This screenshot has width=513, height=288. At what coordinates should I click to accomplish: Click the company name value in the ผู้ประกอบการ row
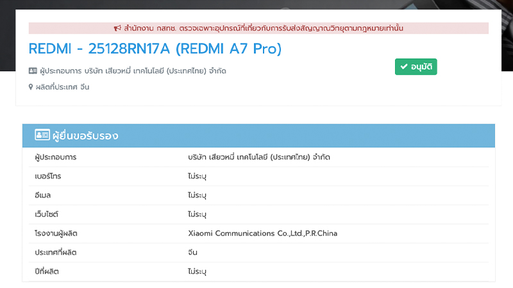[259, 157]
